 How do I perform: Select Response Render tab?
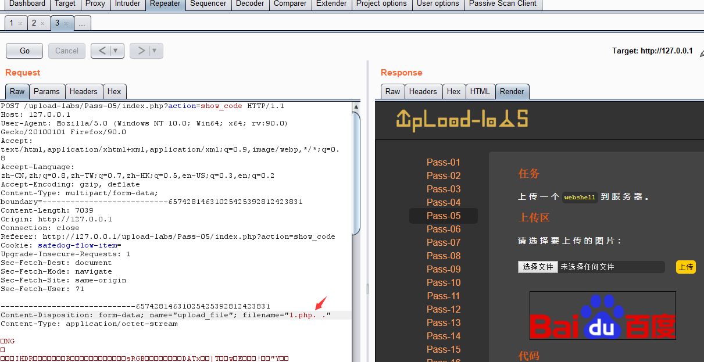[x=512, y=91]
